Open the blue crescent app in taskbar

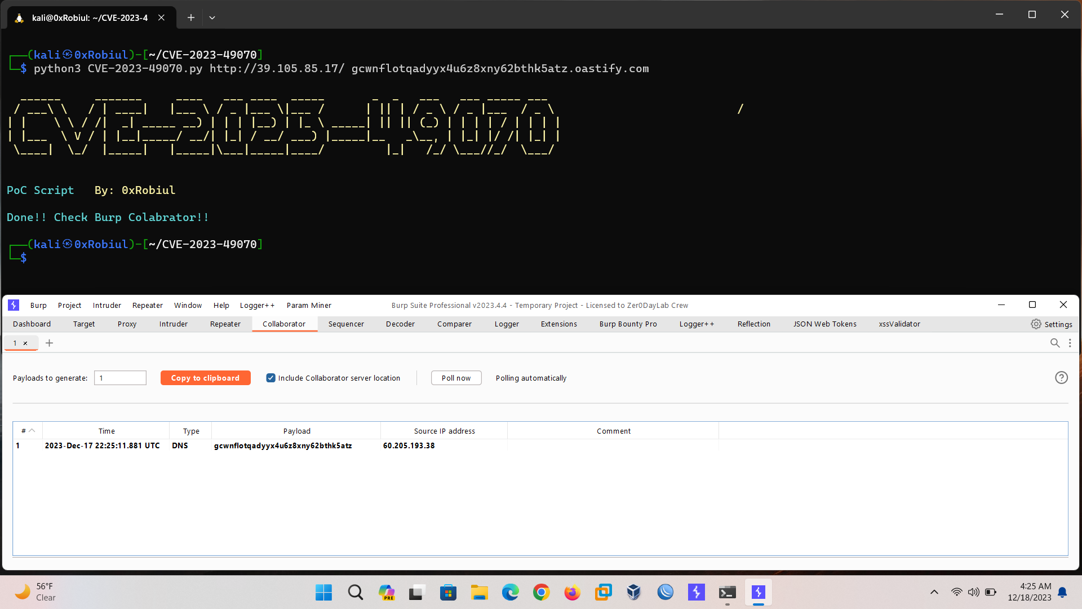point(666,592)
